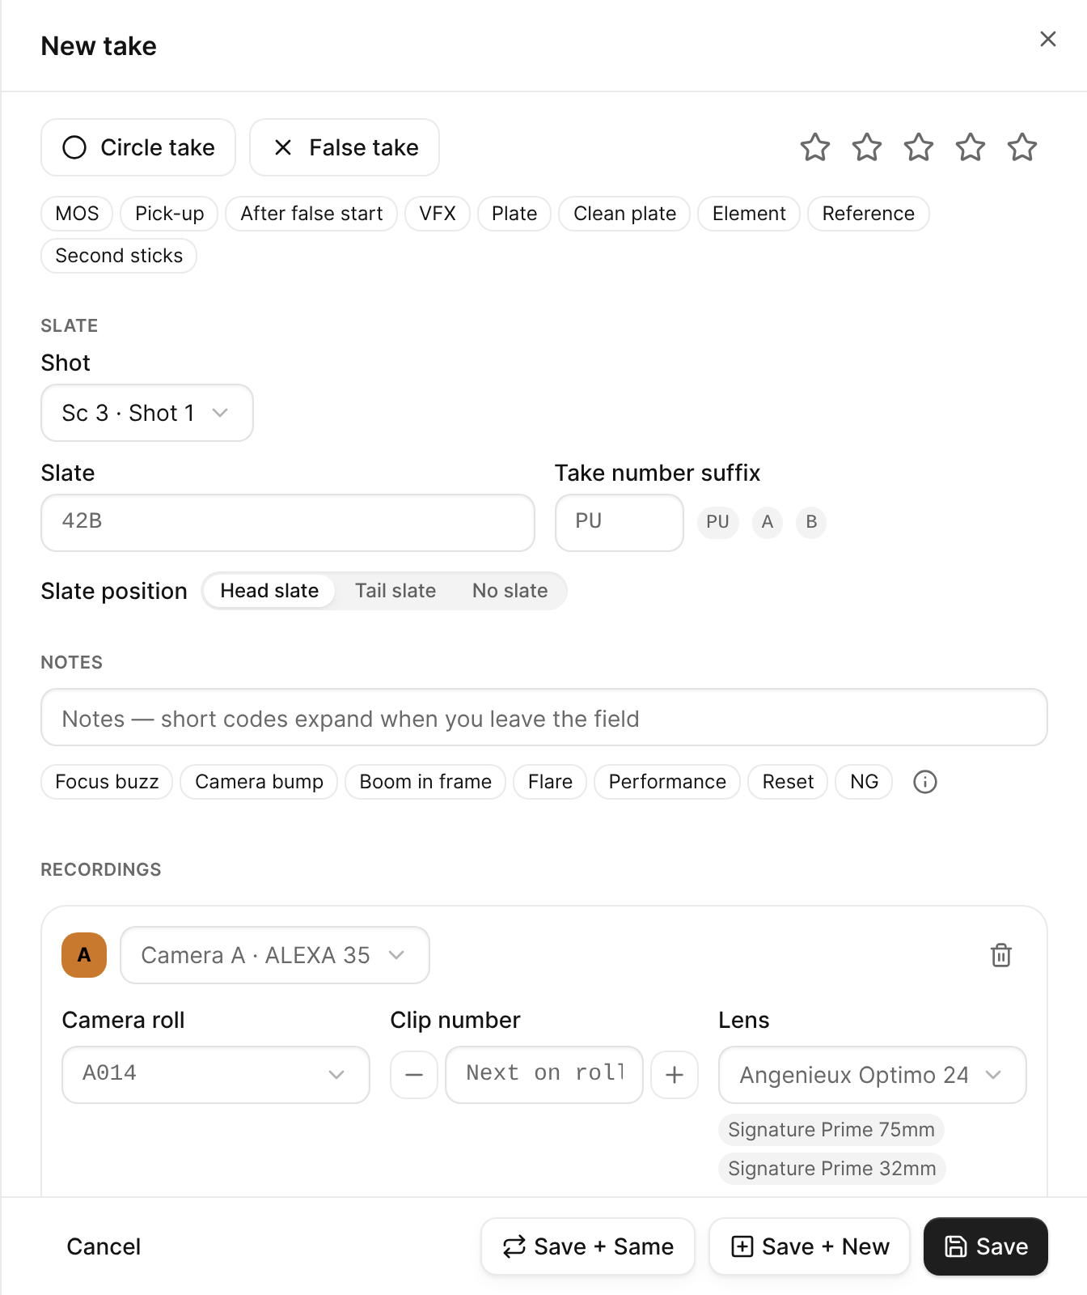Mark as Circle take
This screenshot has width=1087, height=1295.
click(138, 147)
